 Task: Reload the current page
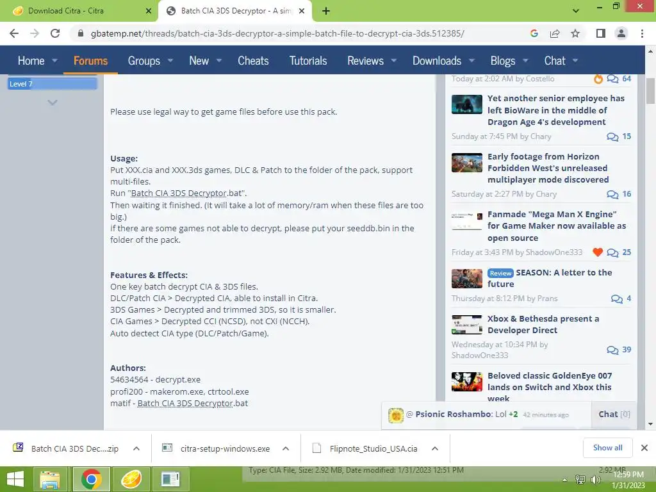point(55,33)
